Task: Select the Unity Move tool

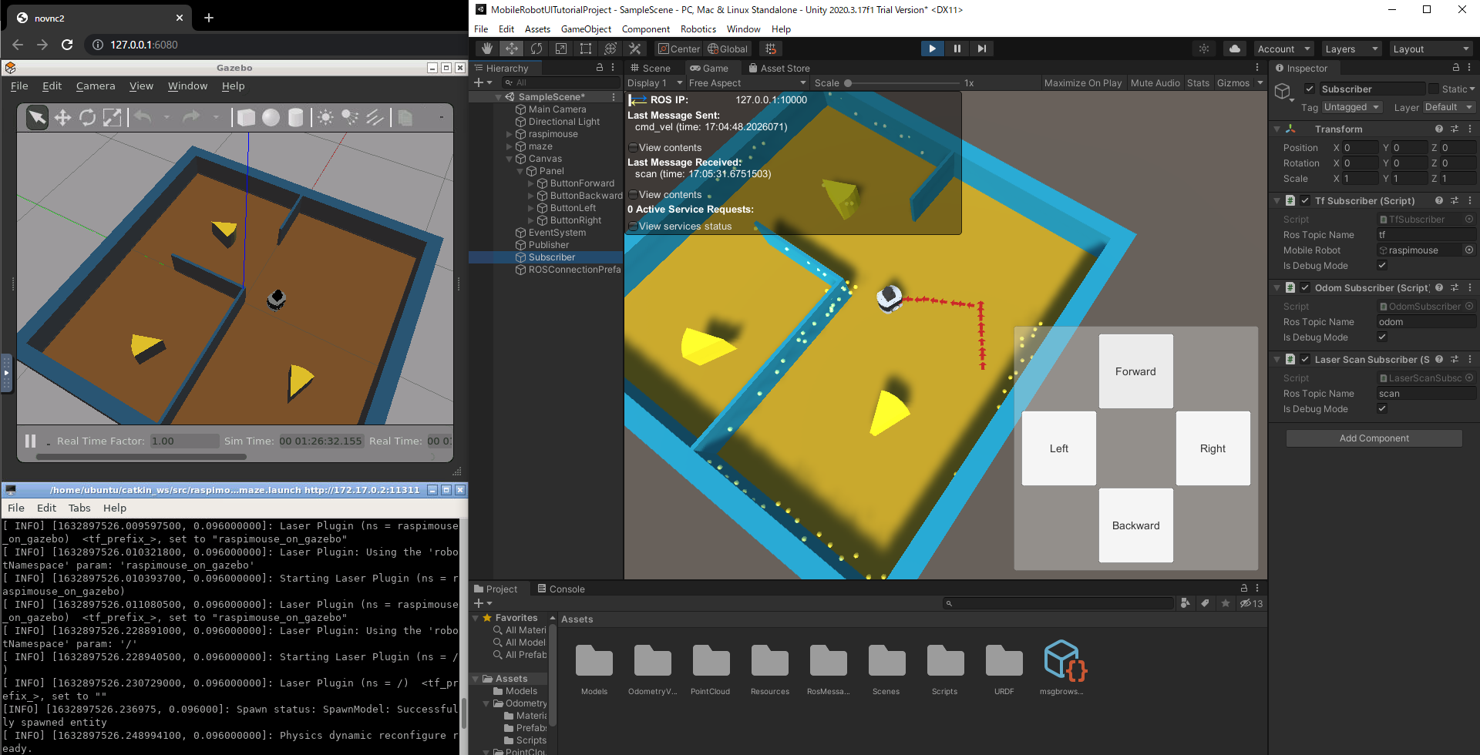Action: pyautogui.click(x=512, y=49)
